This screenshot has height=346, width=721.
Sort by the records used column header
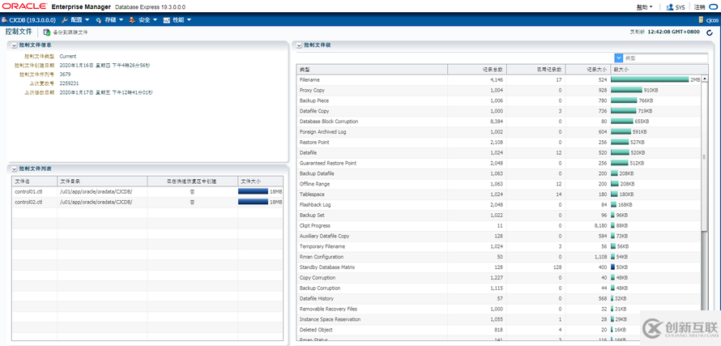535,70
